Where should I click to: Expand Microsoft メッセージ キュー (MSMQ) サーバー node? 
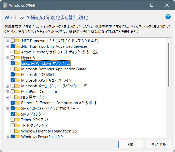point(7,86)
